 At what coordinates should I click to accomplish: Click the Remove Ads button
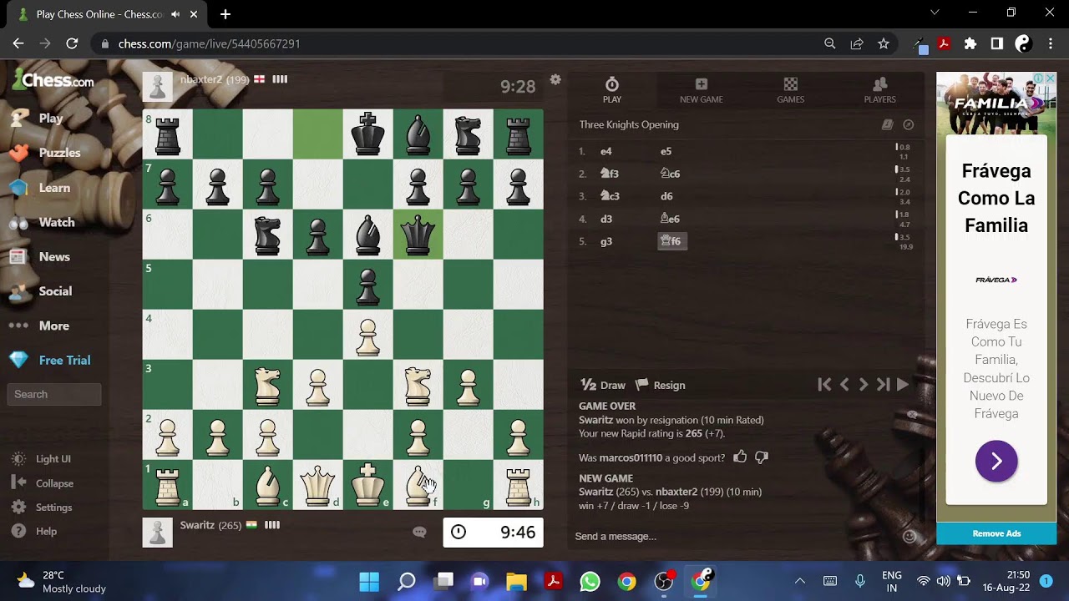coord(996,533)
